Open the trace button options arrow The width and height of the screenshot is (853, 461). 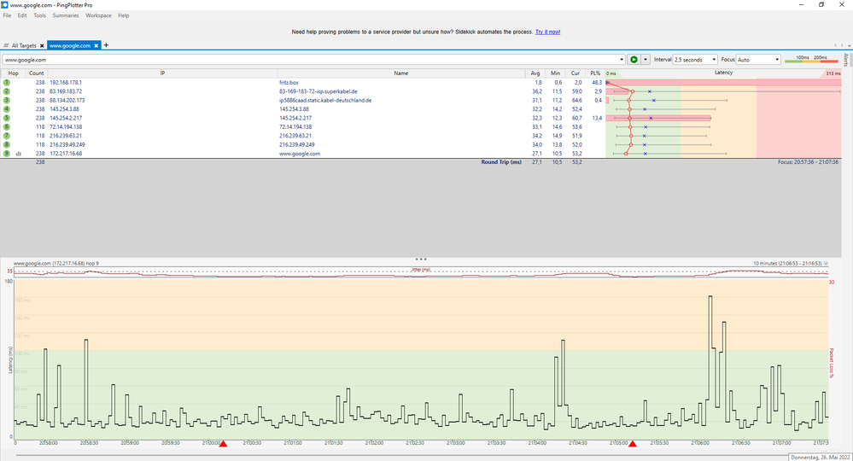pos(646,60)
